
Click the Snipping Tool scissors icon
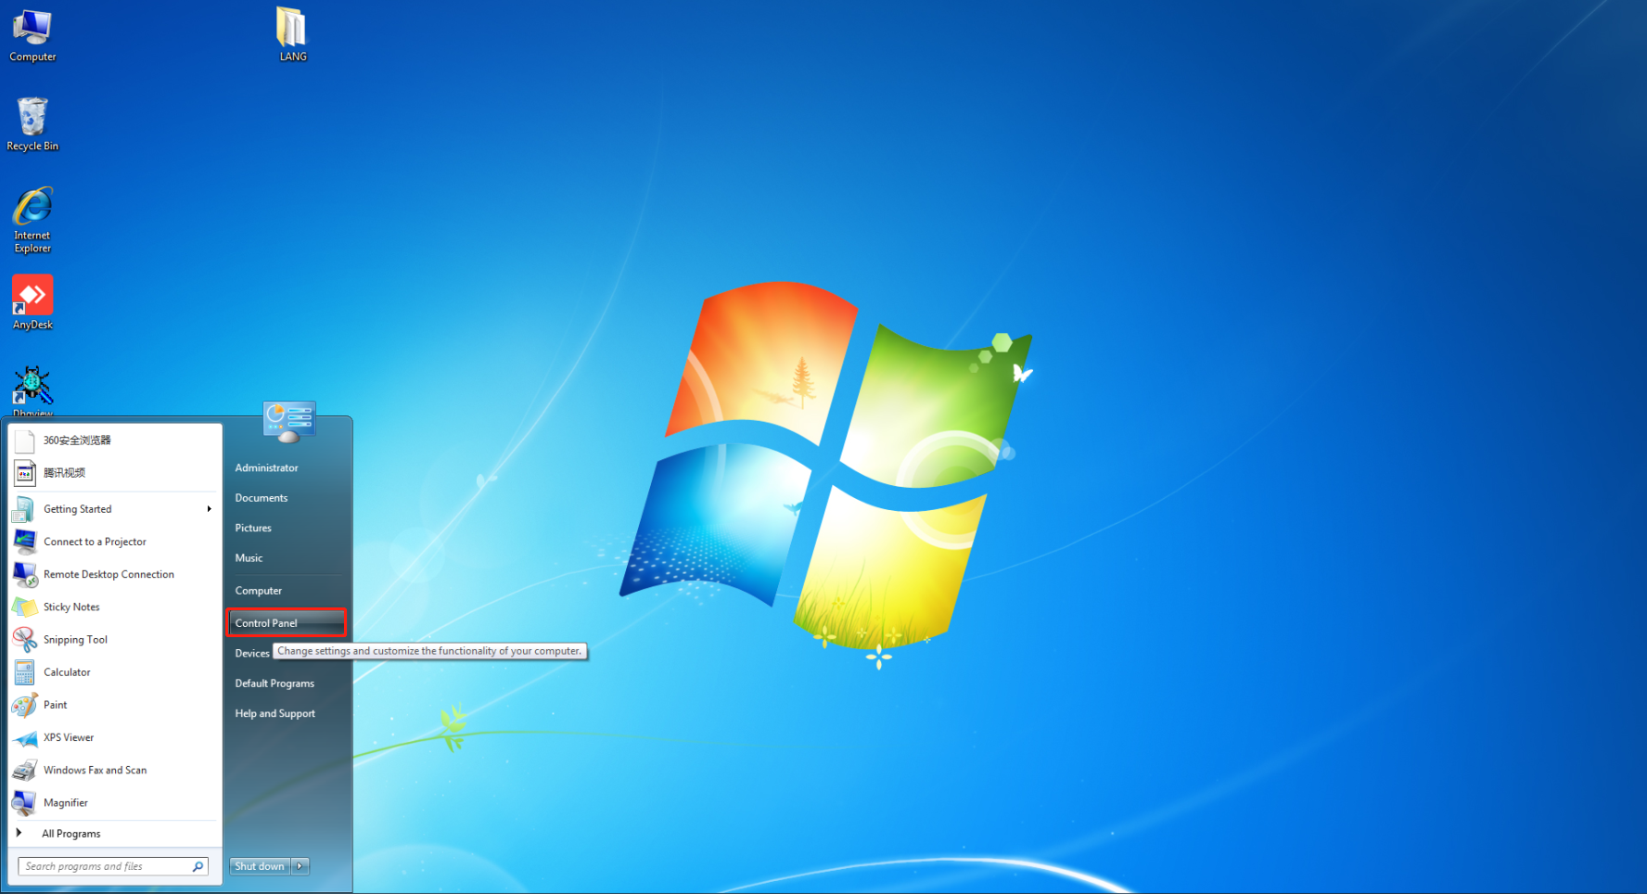click(x=25, y=640)
